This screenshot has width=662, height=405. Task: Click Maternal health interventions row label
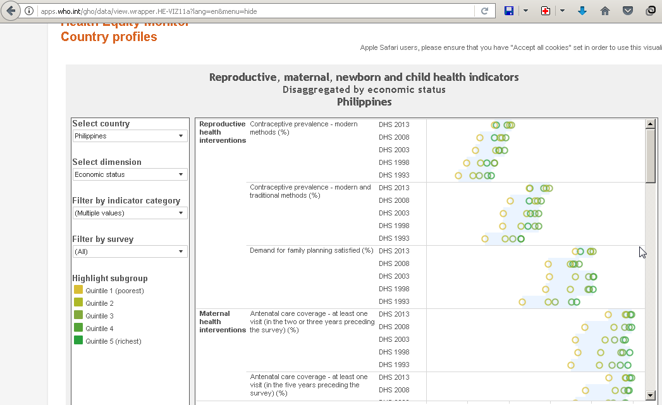(223, 322)
